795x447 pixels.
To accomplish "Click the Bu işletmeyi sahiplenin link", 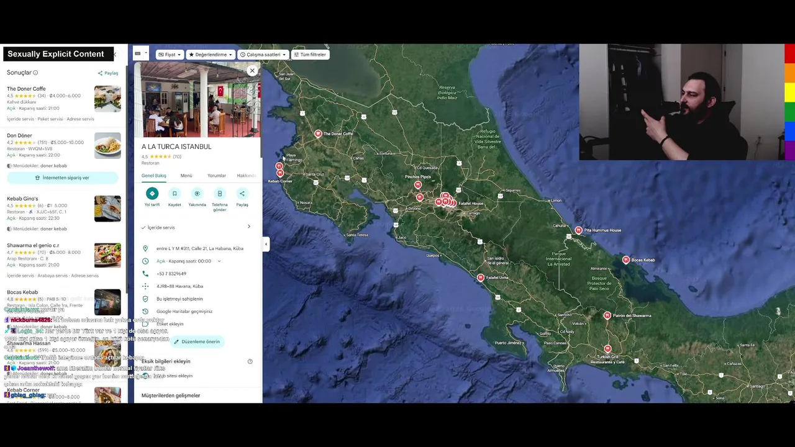I will pos(179,299).
